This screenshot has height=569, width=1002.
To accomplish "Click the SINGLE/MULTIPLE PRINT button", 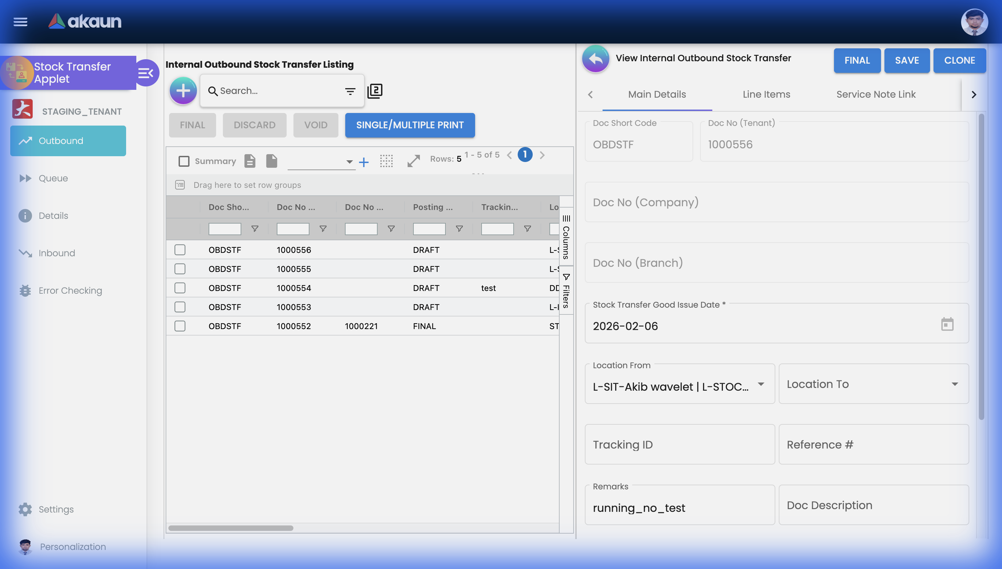I will (410, 125).
